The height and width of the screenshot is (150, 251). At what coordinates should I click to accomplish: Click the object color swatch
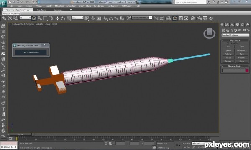247,70
